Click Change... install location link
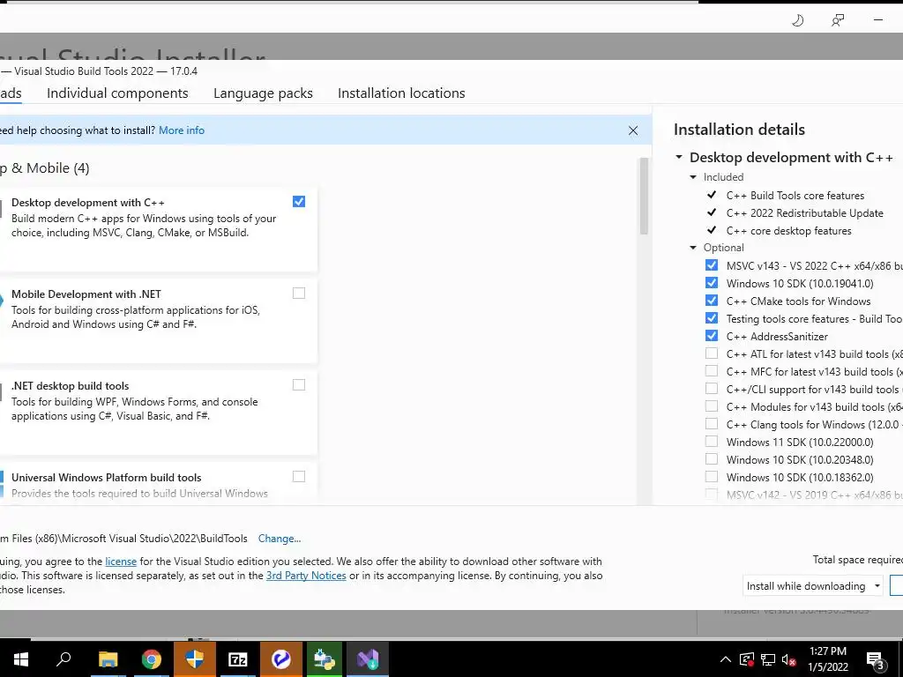903x677 pixels. [x=280, y=539]
